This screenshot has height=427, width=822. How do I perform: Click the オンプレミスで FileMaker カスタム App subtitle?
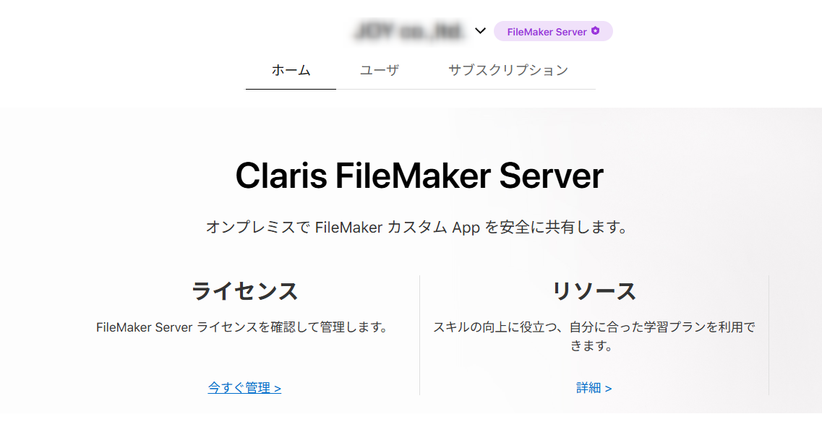(x=416, y=228)
